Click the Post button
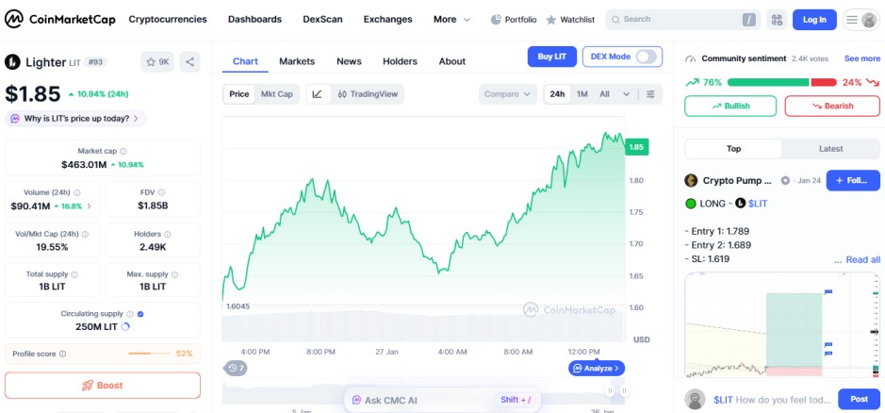The height and width of the screenshot is (413, 885). tap(859, 399)
